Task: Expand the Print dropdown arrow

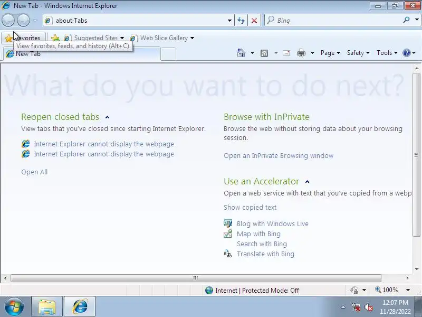Action: click(312, 53)
